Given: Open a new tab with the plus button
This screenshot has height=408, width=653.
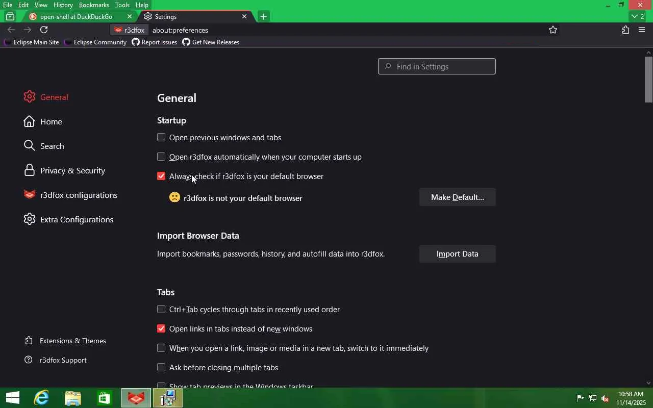Looking at the screenshot, I should pyautogui.click(x=263, y=16).
